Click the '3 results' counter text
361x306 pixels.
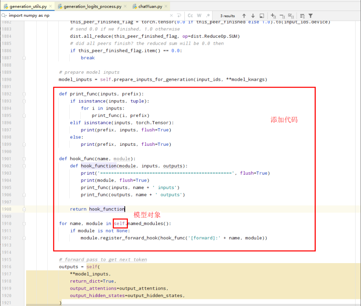227,16
